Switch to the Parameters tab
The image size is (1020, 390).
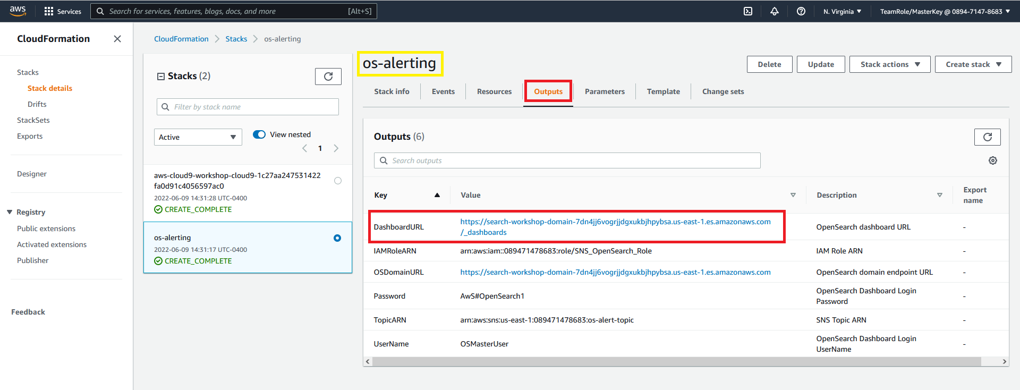(x=605, y=91)
